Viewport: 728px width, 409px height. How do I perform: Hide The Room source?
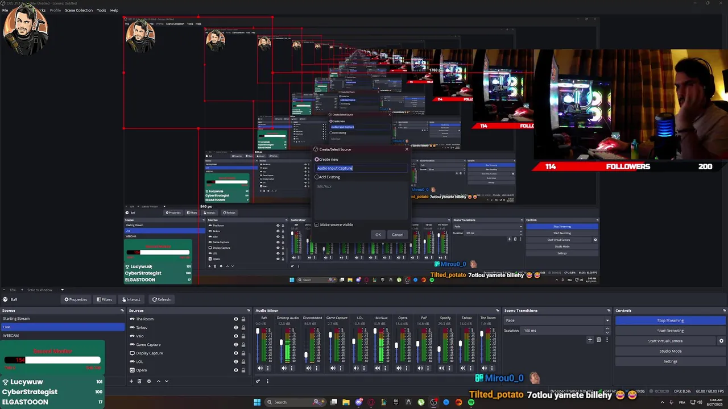(236, 319)
